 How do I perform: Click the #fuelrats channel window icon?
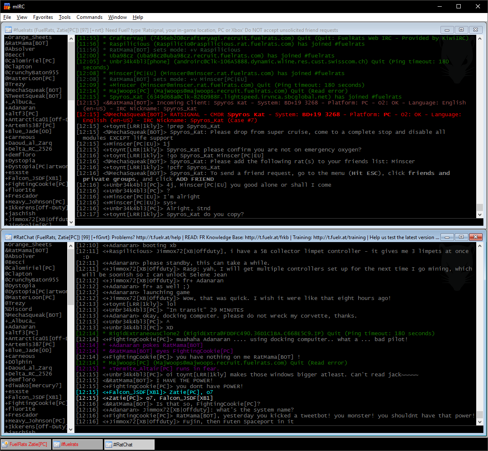pyautogui.click(x=8, y=30)
